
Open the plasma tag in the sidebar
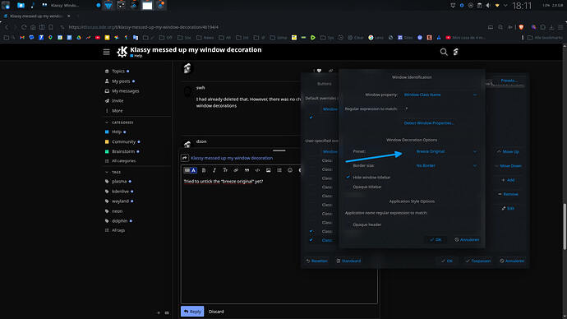point(119,182)
